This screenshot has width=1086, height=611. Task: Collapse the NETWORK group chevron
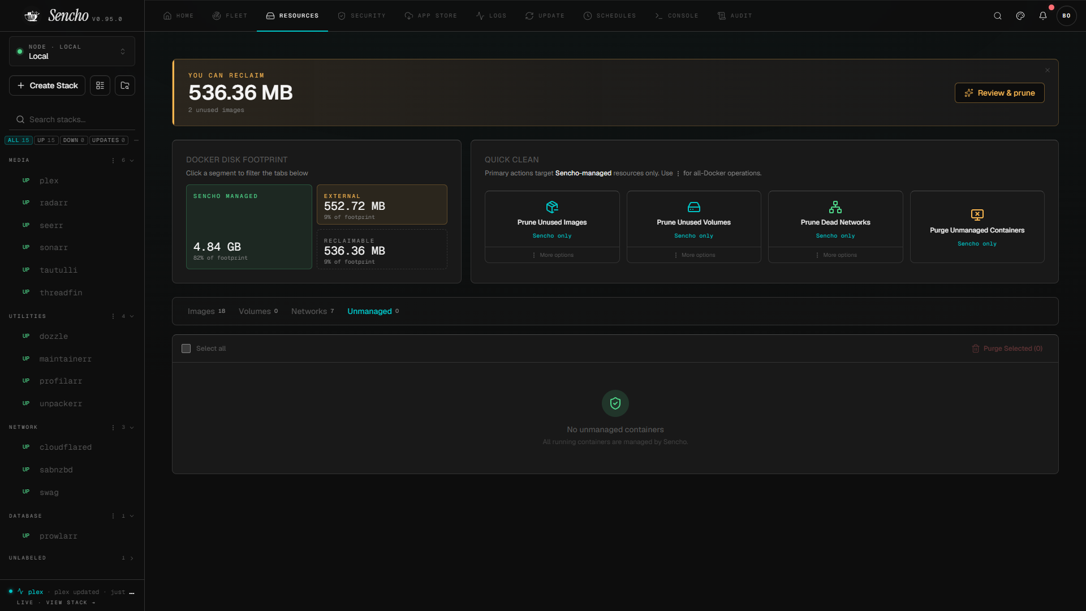click(x=132, y=427)
